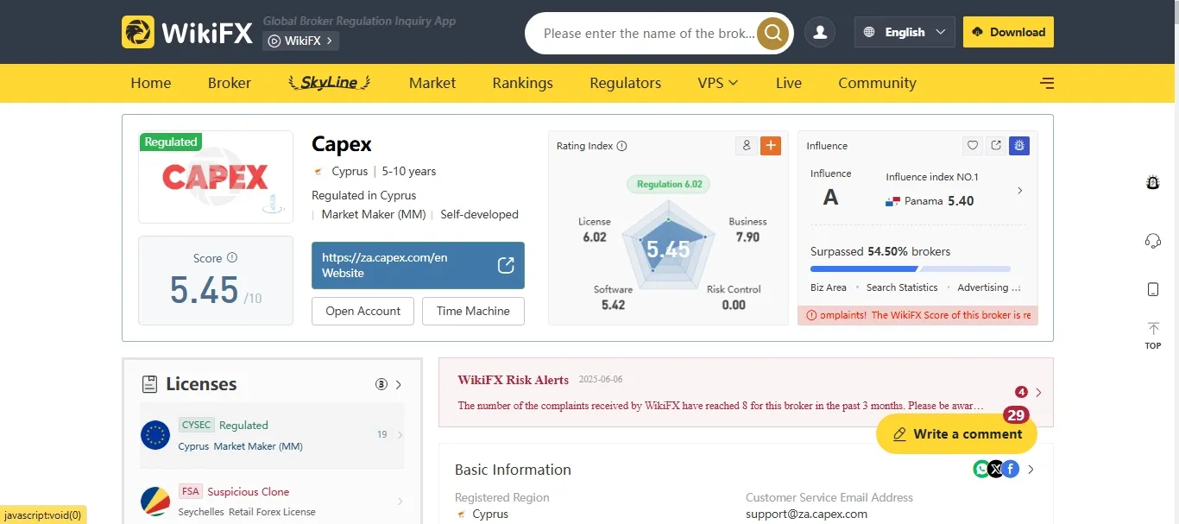Screen dimensions: 1179x524
Task: Click the Licenses document icon
Action: [x=149, y=384]
